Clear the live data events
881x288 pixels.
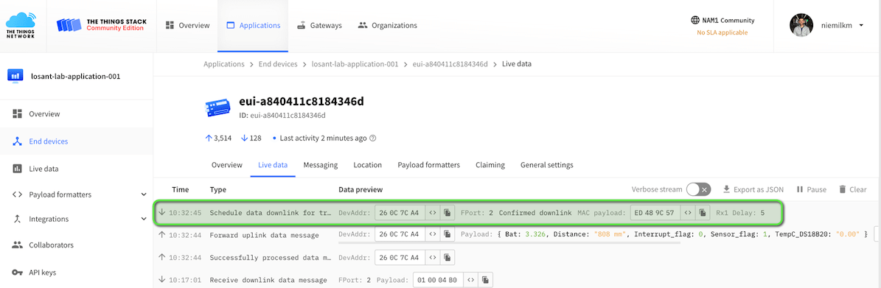tap(853, 190)
